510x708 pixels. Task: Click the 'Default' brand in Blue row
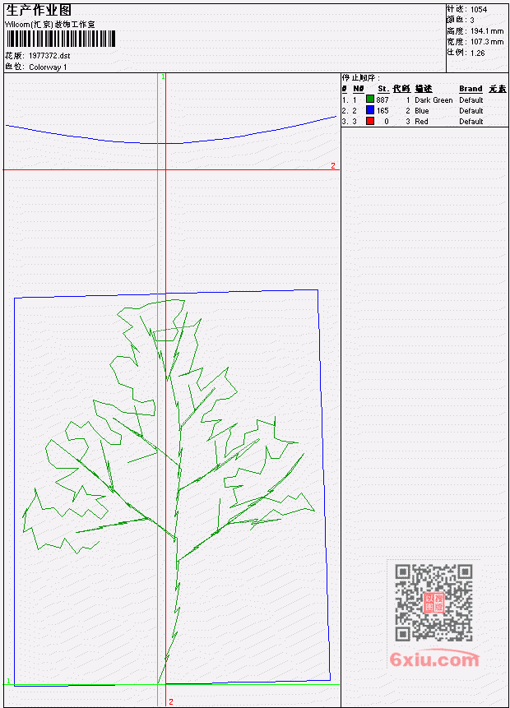pyautogui.click(x=471, y=111)
